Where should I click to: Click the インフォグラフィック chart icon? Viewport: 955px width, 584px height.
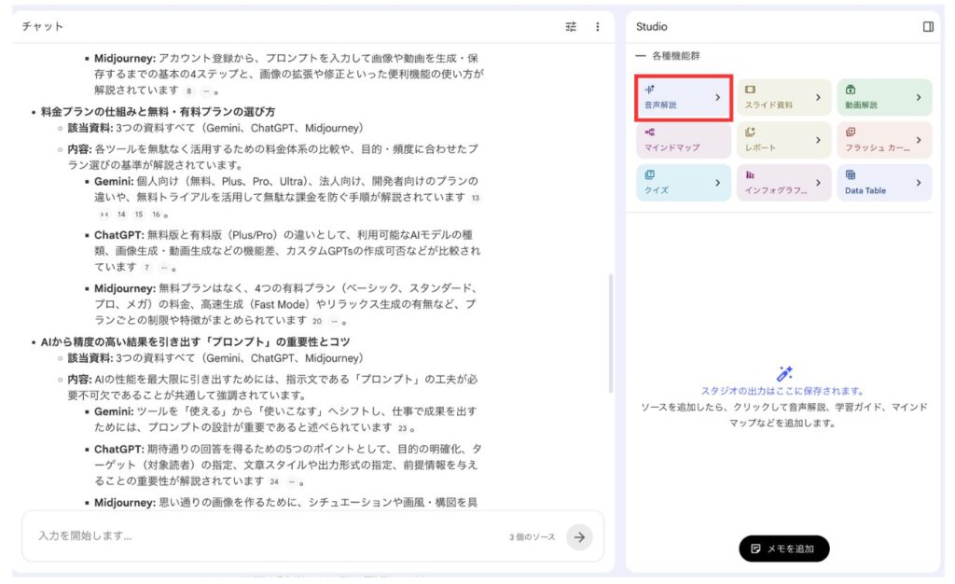point(750,174)
